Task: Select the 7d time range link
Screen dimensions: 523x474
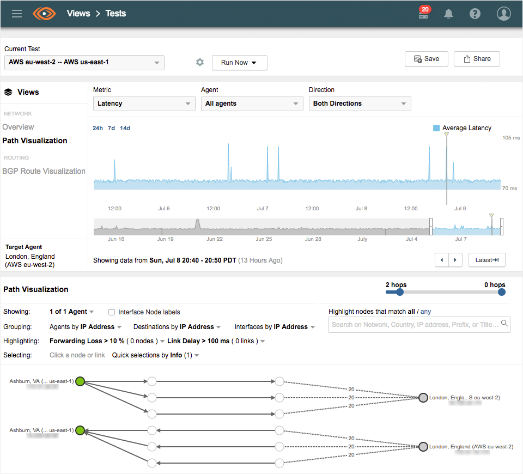Action: (111, 129)
